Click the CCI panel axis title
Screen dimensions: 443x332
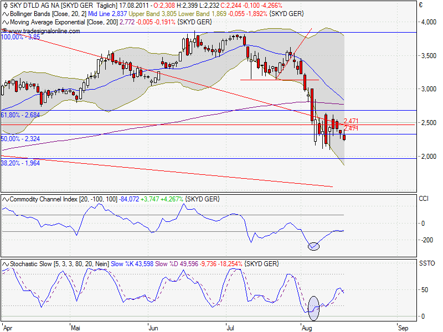(x=424, y=199)
